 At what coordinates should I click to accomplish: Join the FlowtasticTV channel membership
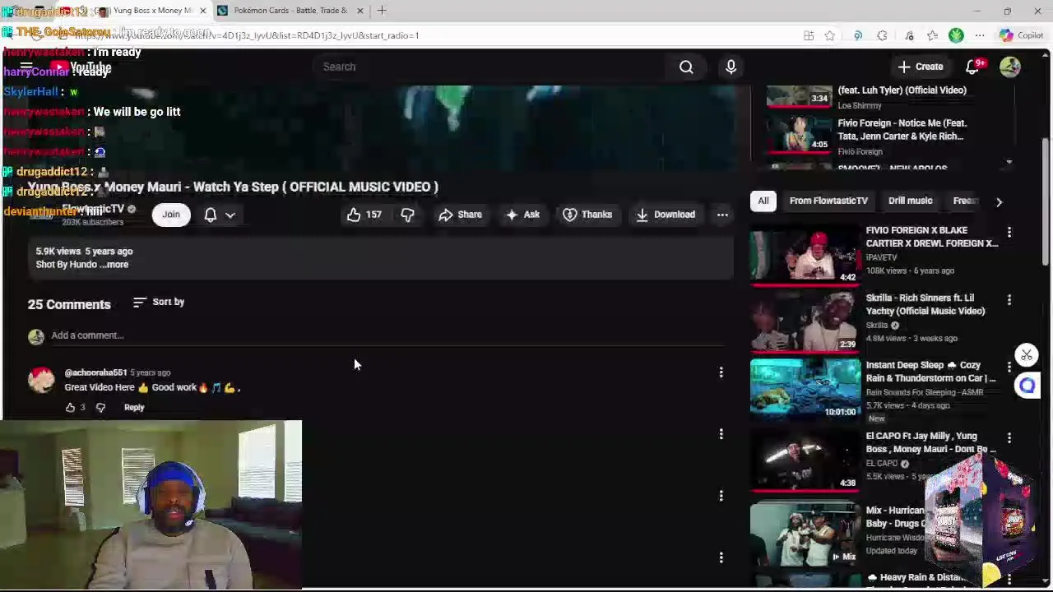[x=170, y=215]
